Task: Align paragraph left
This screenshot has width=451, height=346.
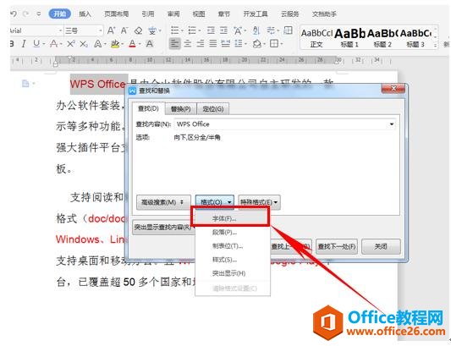Action: point(174,44)
